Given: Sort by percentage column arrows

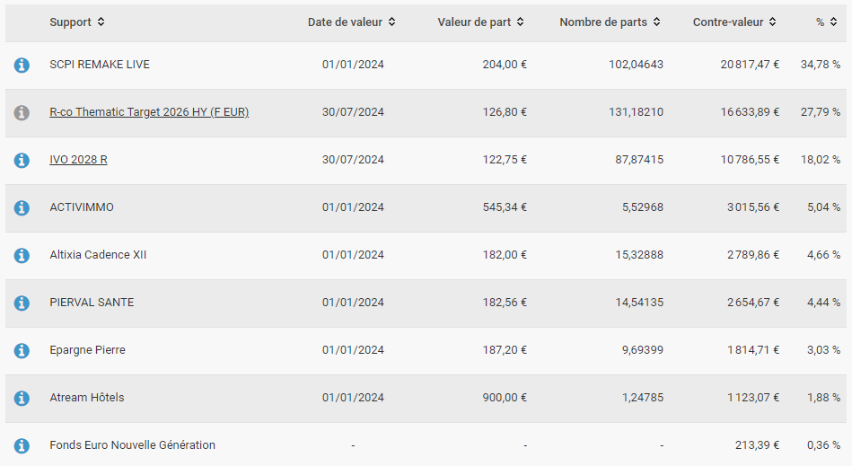Looking at the screenshot, I should pyautogui.click(x=833, y=22).
